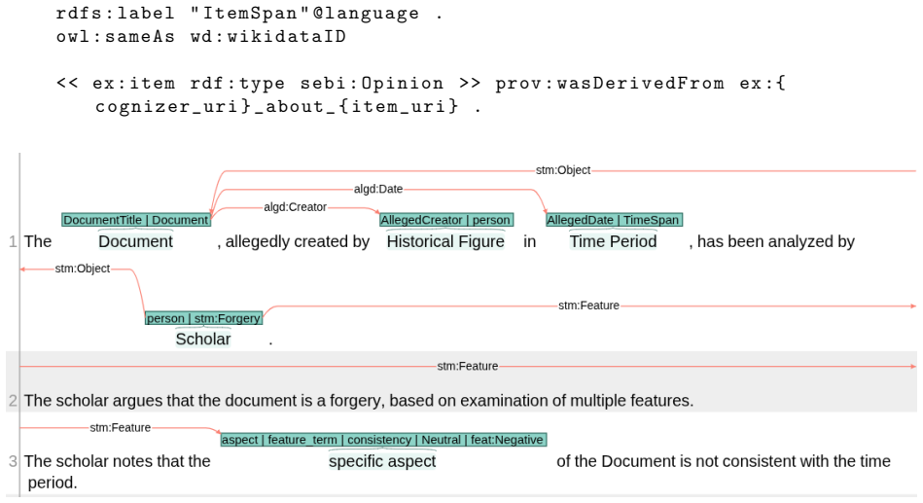
Task: Select the highlighted specific aspect span
Action: point(382,461)
